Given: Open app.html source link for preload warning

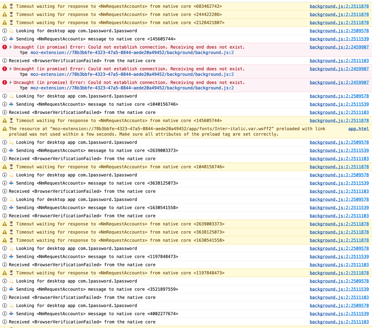Looking at the screenshot, I should (x=358, y=129).
